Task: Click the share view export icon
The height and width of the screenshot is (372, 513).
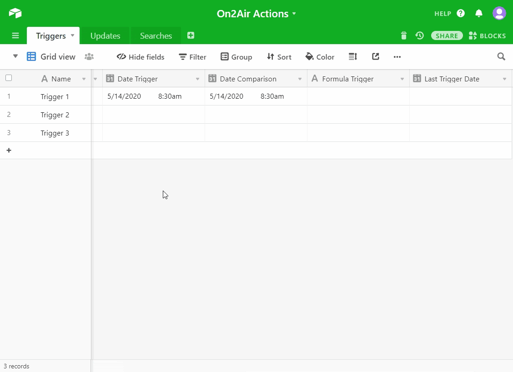Action: (375, 57)
